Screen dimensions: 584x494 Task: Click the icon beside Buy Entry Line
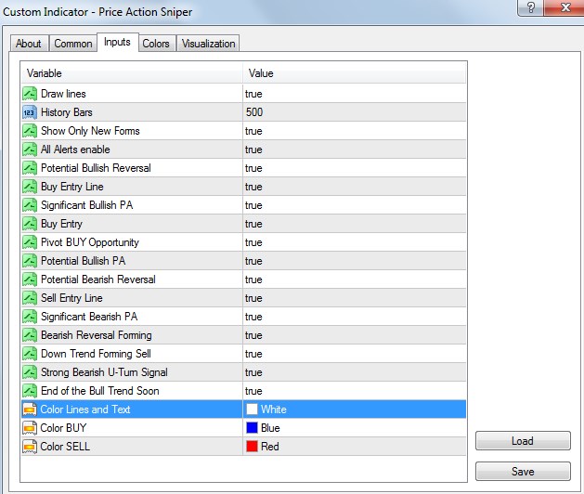[30, 187]
